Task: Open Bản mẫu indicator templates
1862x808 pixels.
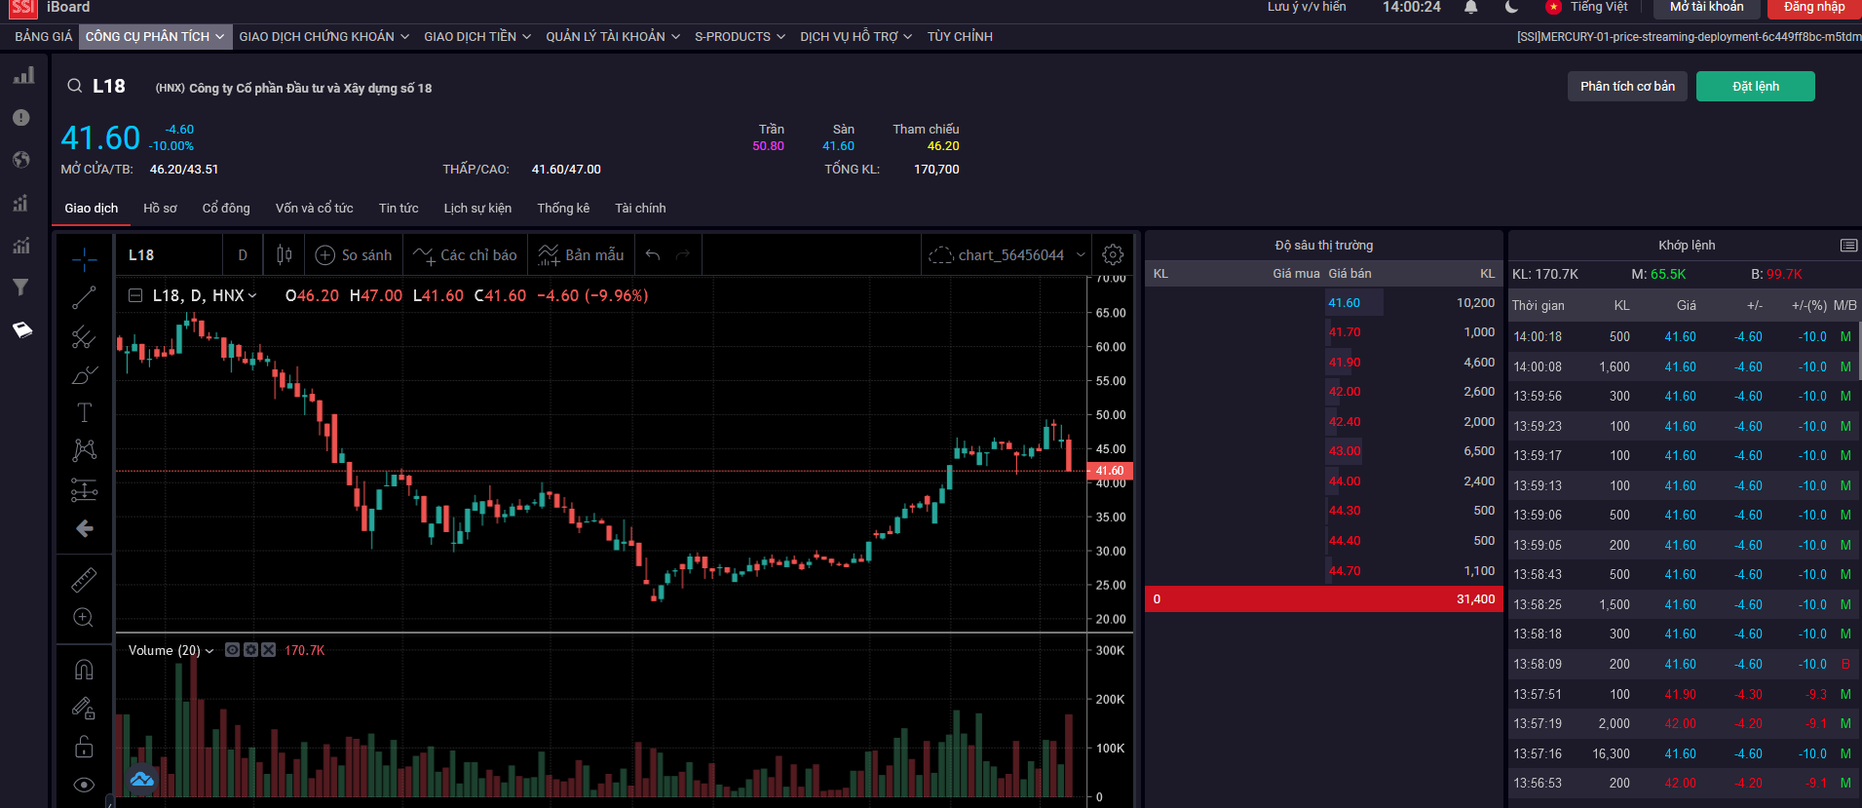Action: coord(582,255)
